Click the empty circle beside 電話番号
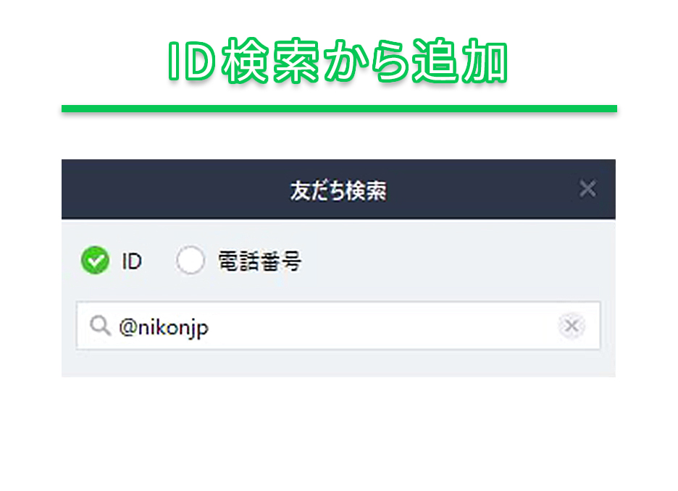The height and width of the screenshot is (491, 678). 191,260
